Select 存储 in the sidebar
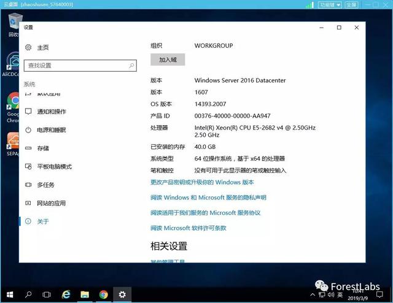This screenshot has width=393, height=303. [x=43, y=148]
